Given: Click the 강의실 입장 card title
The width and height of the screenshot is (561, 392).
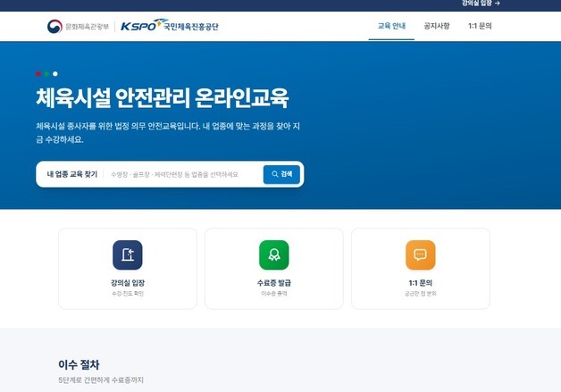Looking at the screenshot, I should pos(128,283).
